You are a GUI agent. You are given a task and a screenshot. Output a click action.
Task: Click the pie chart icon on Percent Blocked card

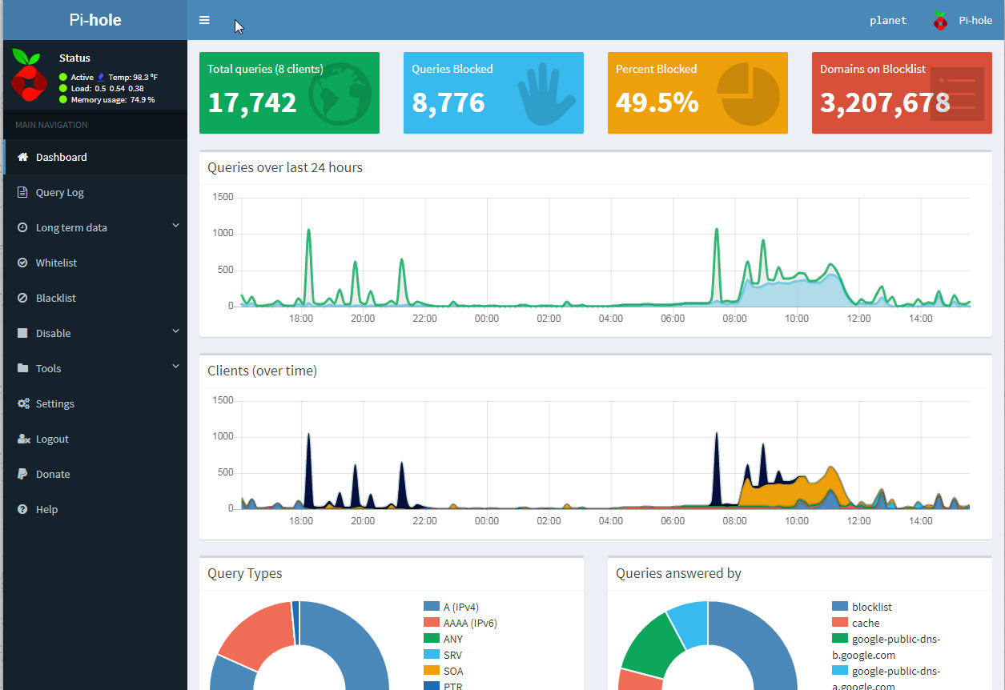click(x=749, y=94)
